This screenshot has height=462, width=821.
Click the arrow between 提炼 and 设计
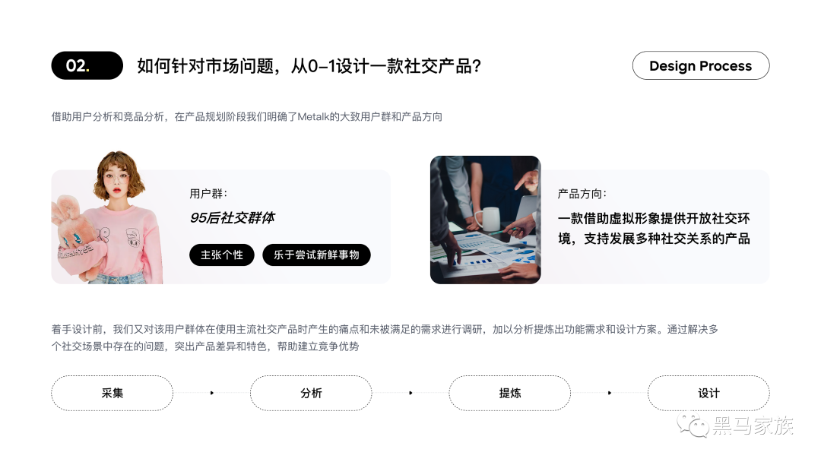(610, 393)
